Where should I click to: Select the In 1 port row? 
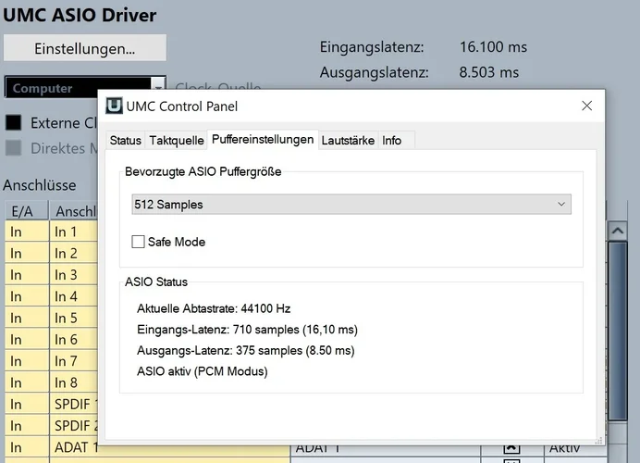pos(51,231)
